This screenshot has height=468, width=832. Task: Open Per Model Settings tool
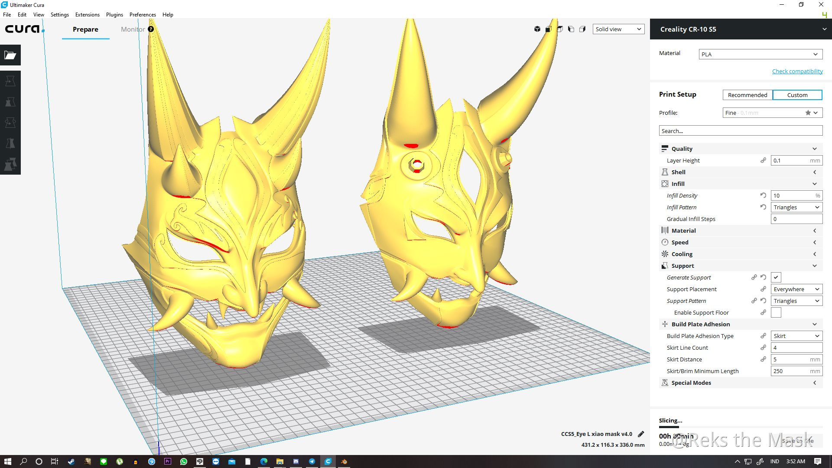tap(10, 163)
